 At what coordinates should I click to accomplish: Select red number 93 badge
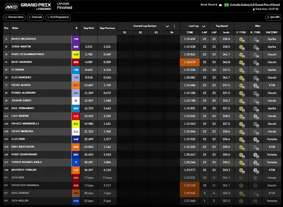pyautogui.click(x=76, y=62)
